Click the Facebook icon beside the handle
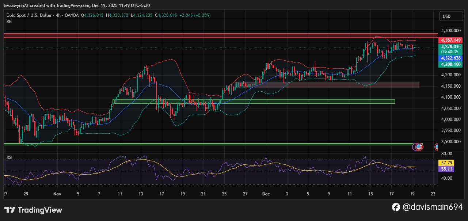468x221 pixels. (x=396, y=207)
